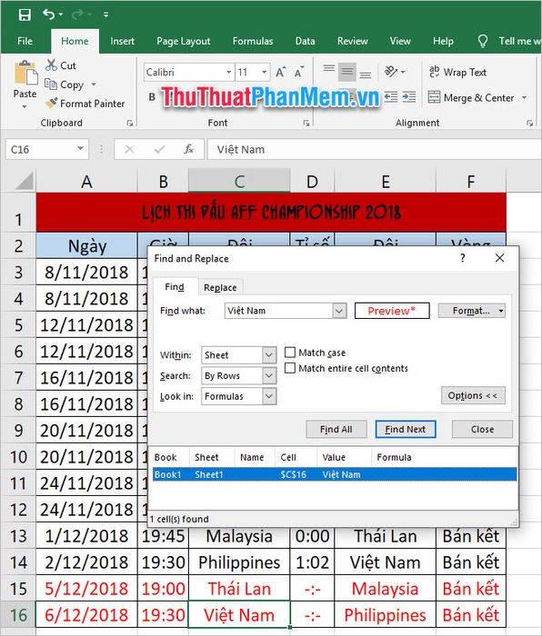Select column A header
Viewport: 542px width, 636px height.
click(x=86, y=182)
